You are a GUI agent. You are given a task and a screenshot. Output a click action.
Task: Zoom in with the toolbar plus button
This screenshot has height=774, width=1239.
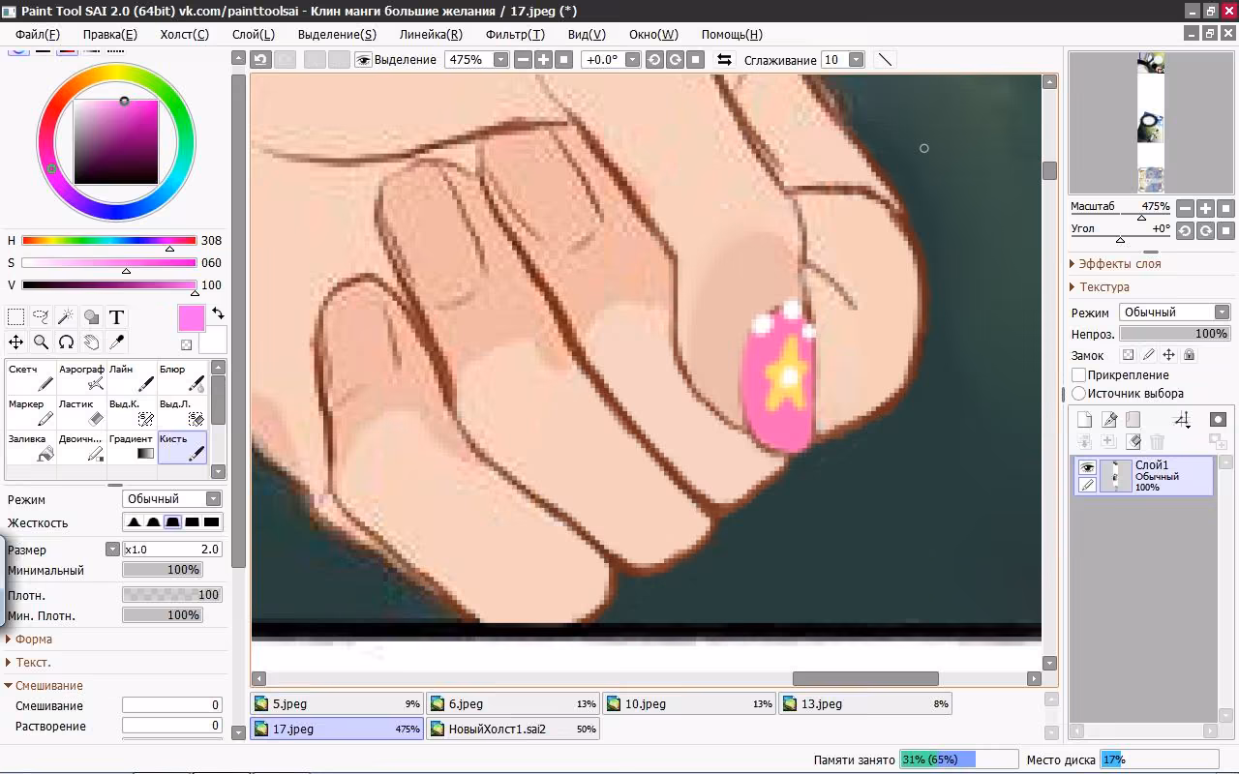(x=544, y=60)
